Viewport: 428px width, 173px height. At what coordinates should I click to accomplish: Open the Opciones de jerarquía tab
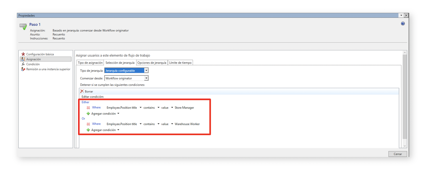[x=152, y=63]
